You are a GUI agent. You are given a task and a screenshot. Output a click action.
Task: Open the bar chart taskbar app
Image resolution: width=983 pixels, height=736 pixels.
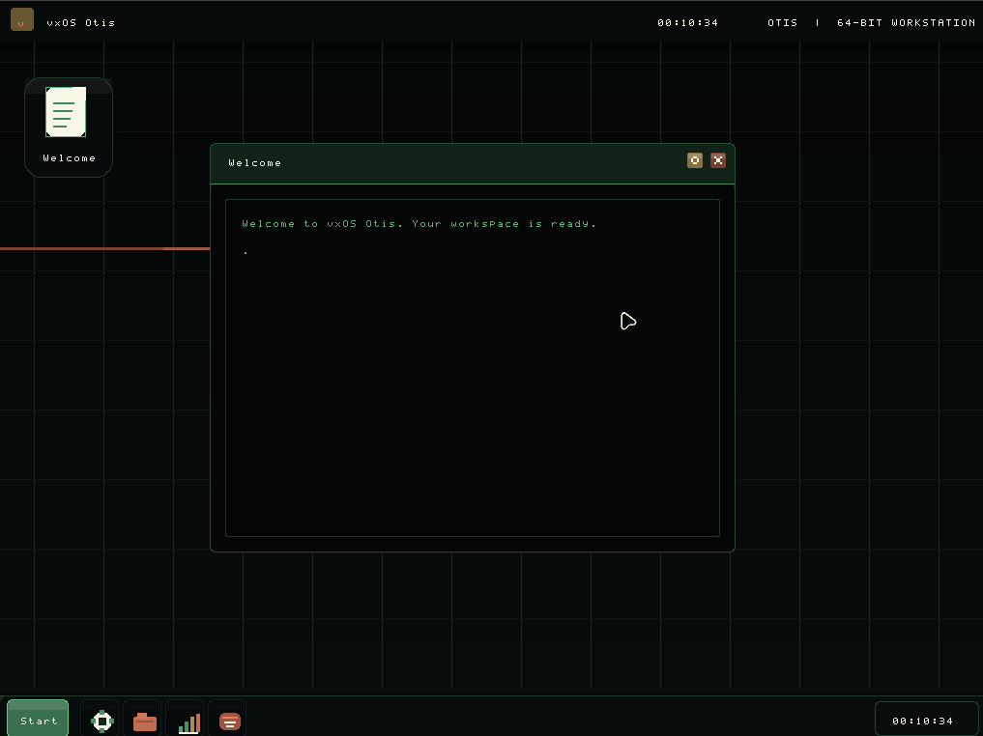tap(187, 721)
